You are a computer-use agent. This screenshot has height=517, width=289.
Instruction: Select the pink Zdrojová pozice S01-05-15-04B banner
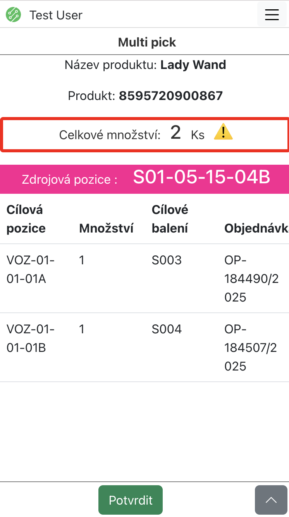coord(144,179)
